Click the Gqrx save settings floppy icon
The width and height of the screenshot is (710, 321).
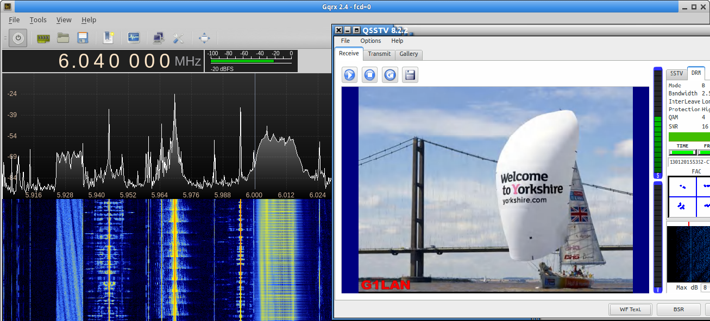[x=83, y=38]
